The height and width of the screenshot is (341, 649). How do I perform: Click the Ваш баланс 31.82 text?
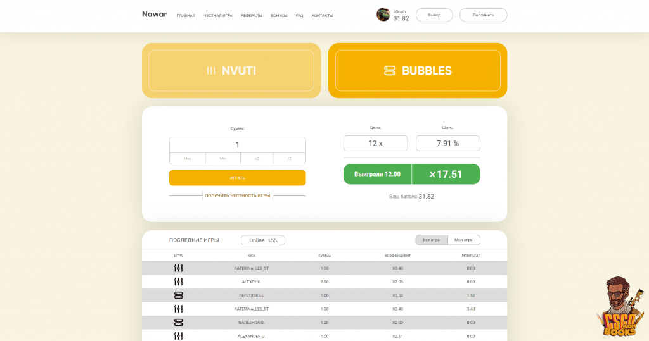click(x=411, y=196)
